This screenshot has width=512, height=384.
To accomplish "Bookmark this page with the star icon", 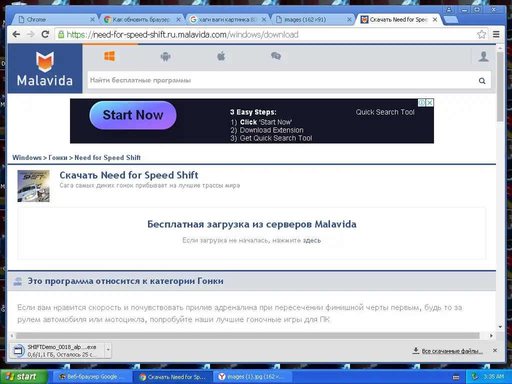I will point(481,34).
